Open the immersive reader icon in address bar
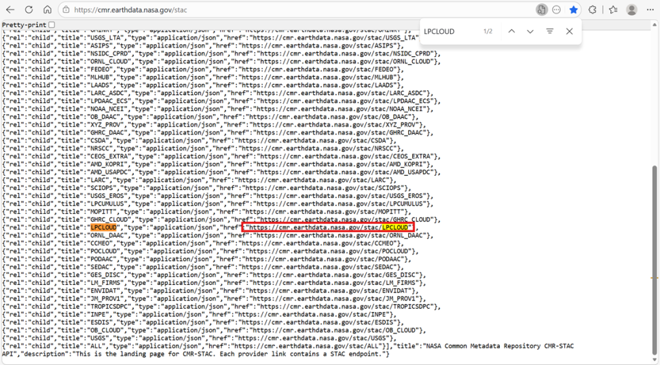This screenshot has height=365, width=660. [x=541, y=9]
